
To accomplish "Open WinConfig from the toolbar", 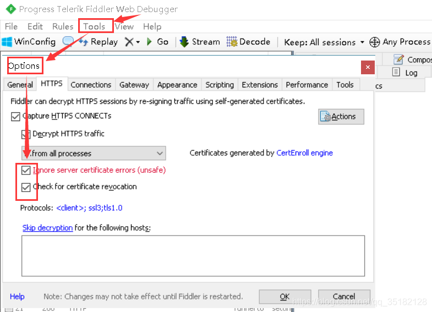I will [x=29, y=42].
